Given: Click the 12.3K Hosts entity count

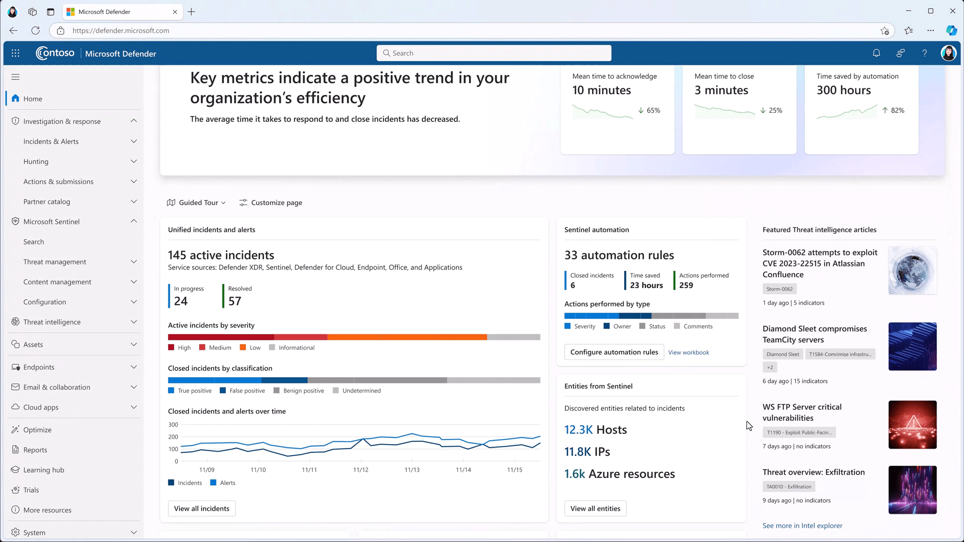Looking at the screenshot, I should [595, 430].
